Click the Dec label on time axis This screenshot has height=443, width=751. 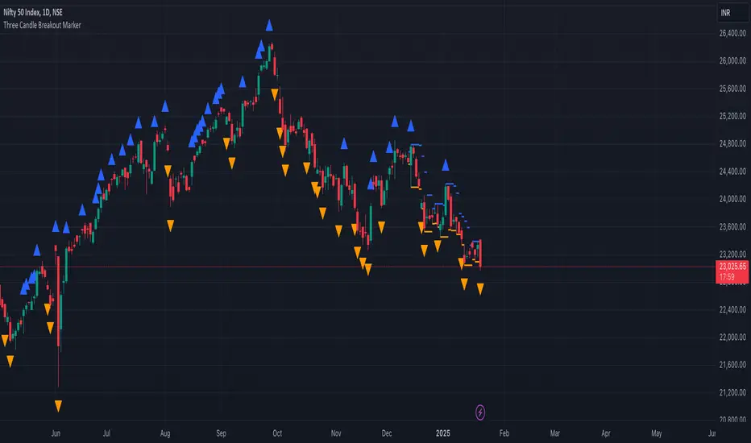pos(387,433)
